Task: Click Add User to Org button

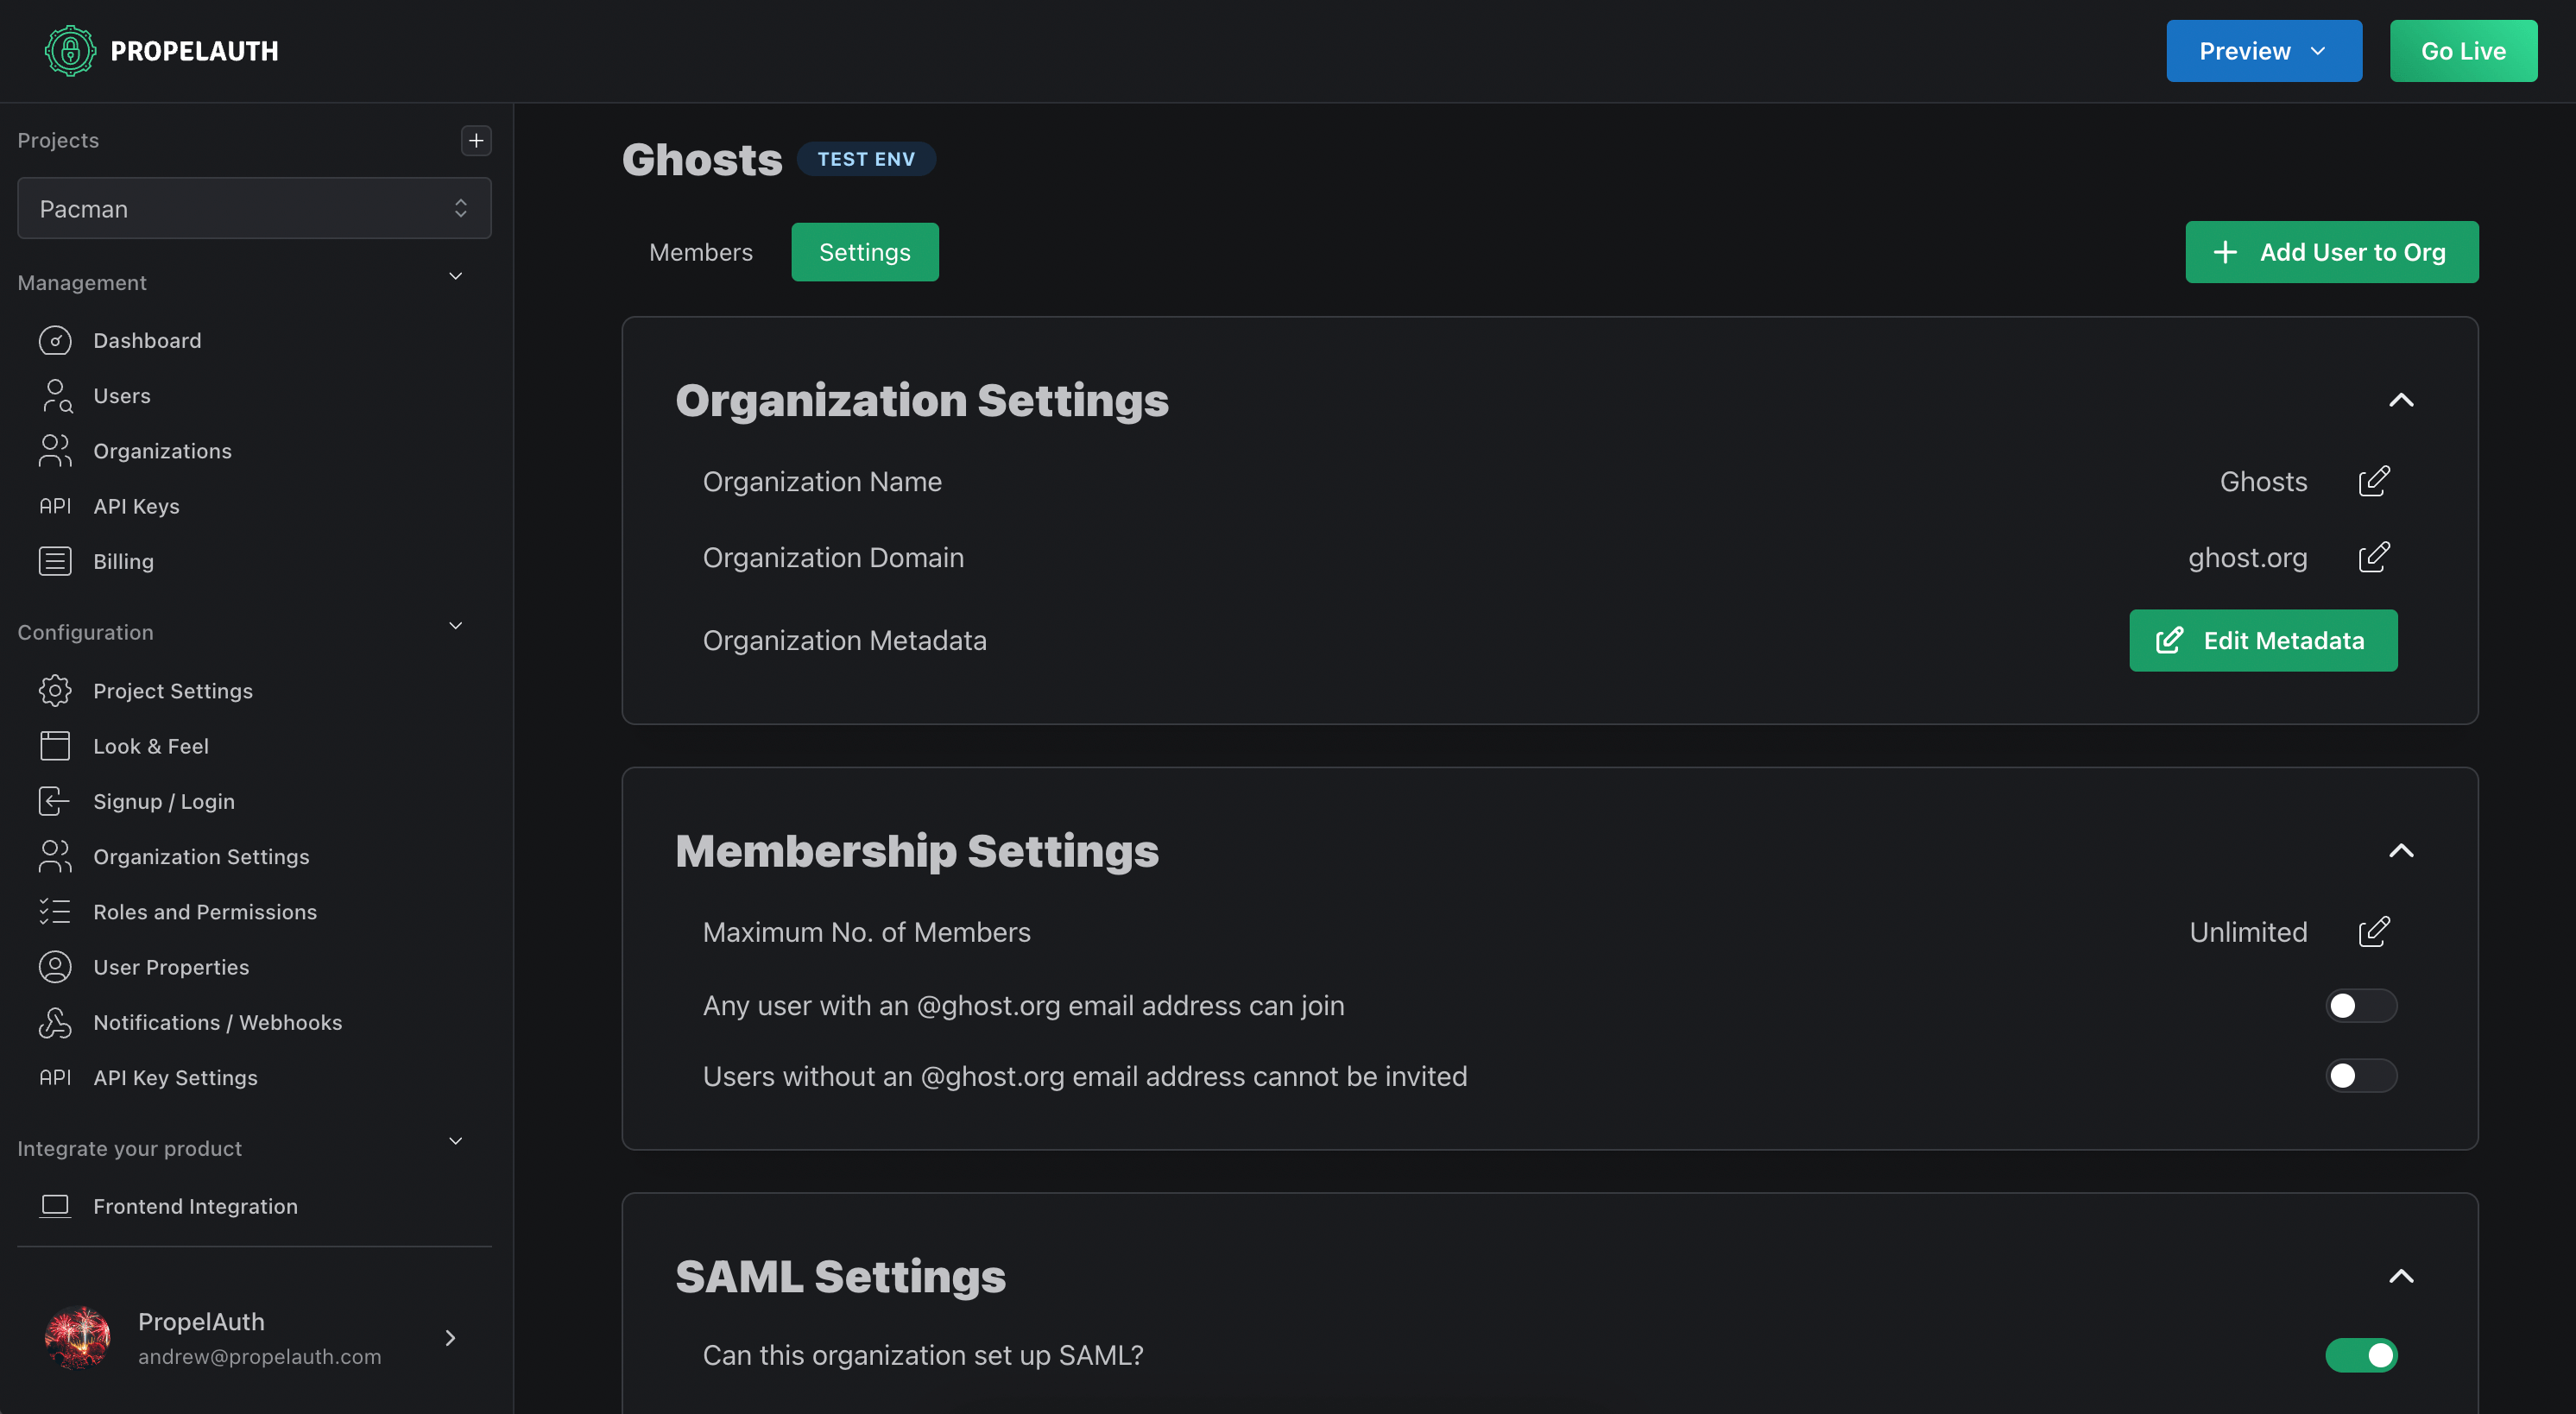Action: click(2332, 252)
